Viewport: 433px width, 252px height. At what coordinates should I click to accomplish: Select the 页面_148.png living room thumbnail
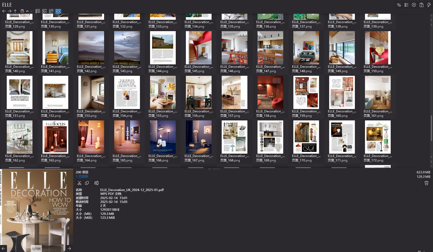(306, 48)
